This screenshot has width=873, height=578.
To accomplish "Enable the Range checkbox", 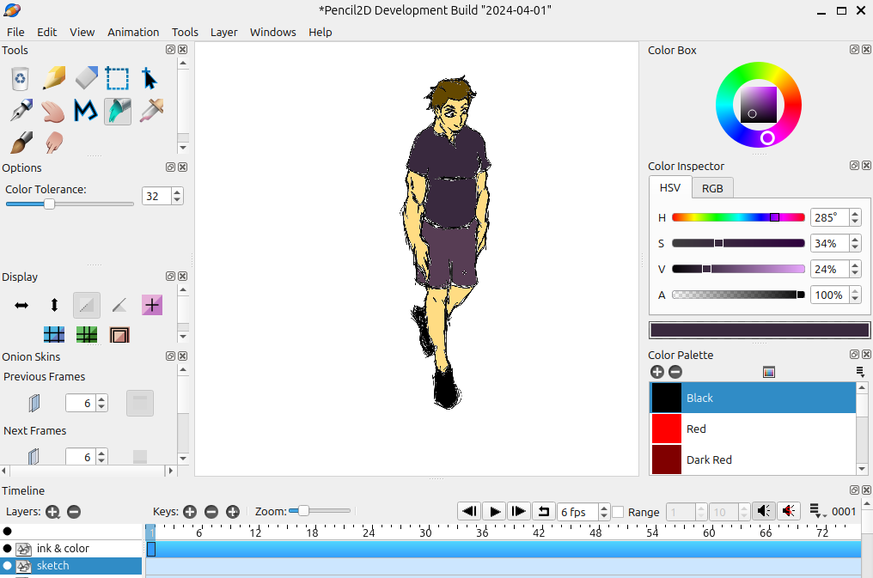I will [618, 512].
